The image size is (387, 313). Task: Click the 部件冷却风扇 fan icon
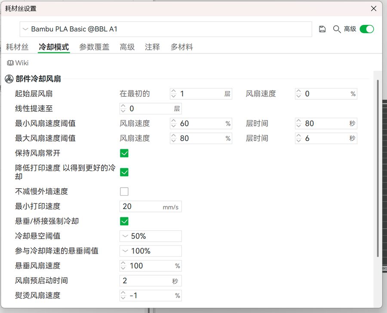tap(9, 79)
